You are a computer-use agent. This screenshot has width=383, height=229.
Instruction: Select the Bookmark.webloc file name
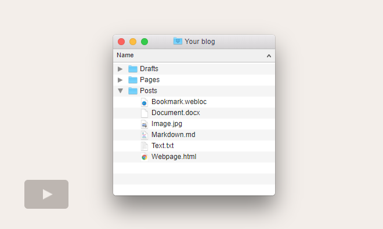[179, 102]
